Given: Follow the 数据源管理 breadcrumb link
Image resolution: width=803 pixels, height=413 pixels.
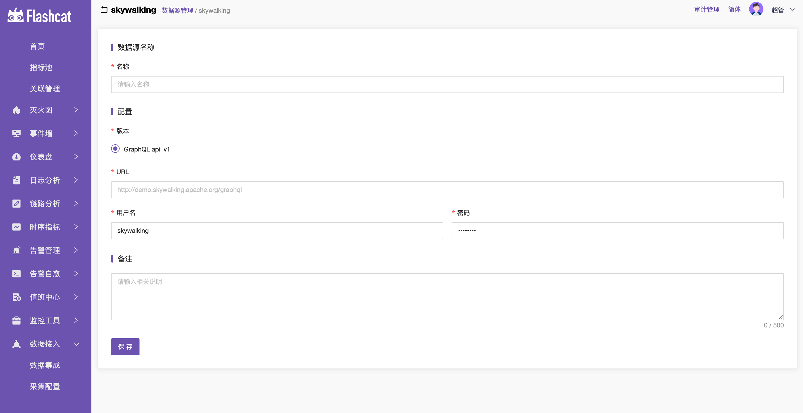Looking at the screenshot, I should 177,11.
